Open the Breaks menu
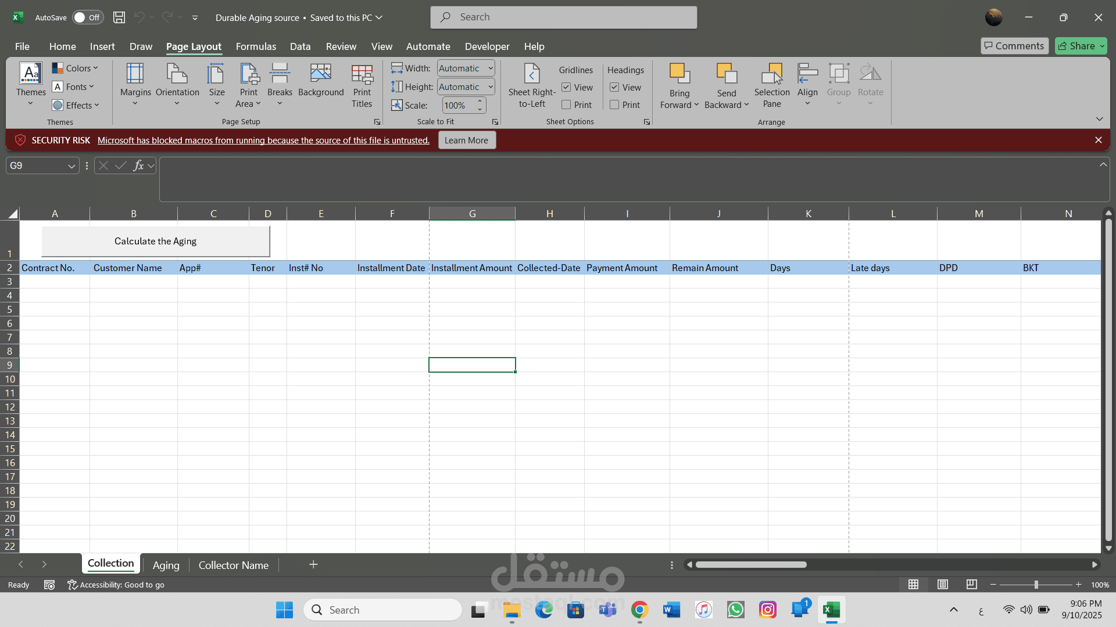The height and width of the screenshot is (627, 1116). point(280,85)
